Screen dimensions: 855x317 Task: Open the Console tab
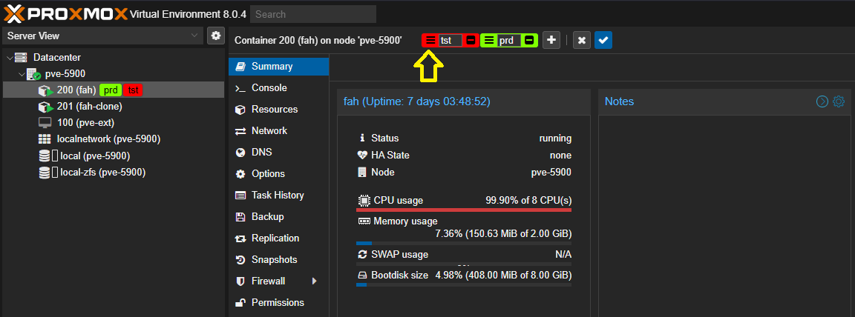point(278,88)
